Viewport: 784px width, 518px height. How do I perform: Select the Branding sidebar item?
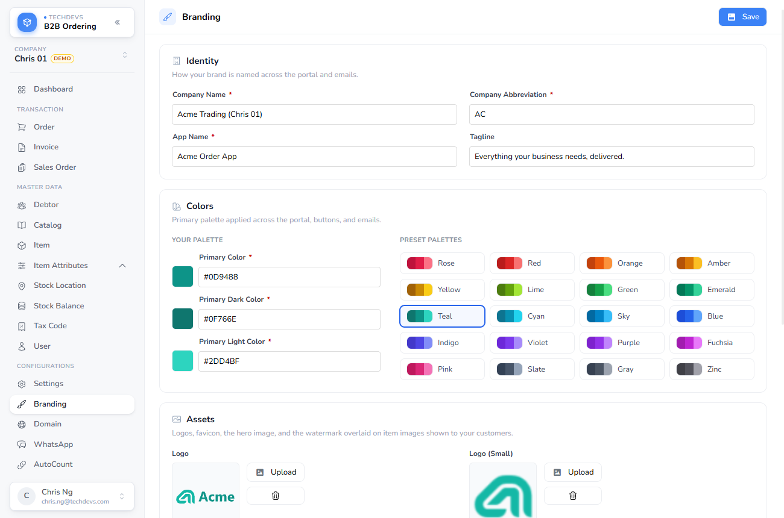tap(72, 404)
